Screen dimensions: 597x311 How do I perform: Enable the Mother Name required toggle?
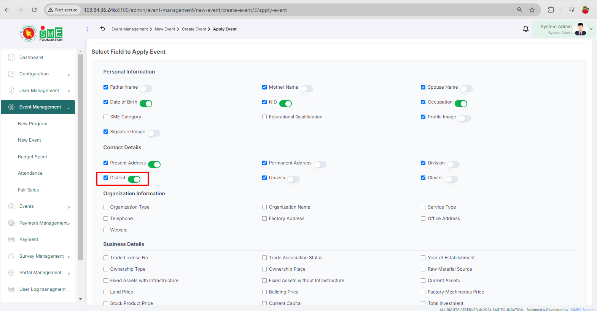point(307,89)
